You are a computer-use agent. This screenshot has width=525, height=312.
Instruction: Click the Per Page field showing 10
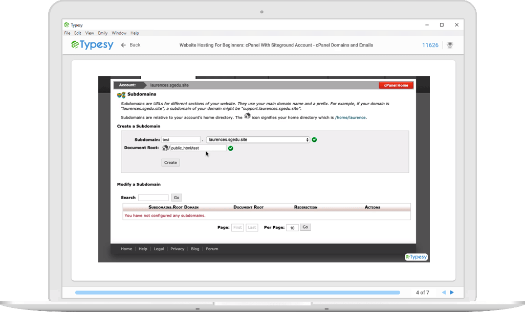(292, 228)
